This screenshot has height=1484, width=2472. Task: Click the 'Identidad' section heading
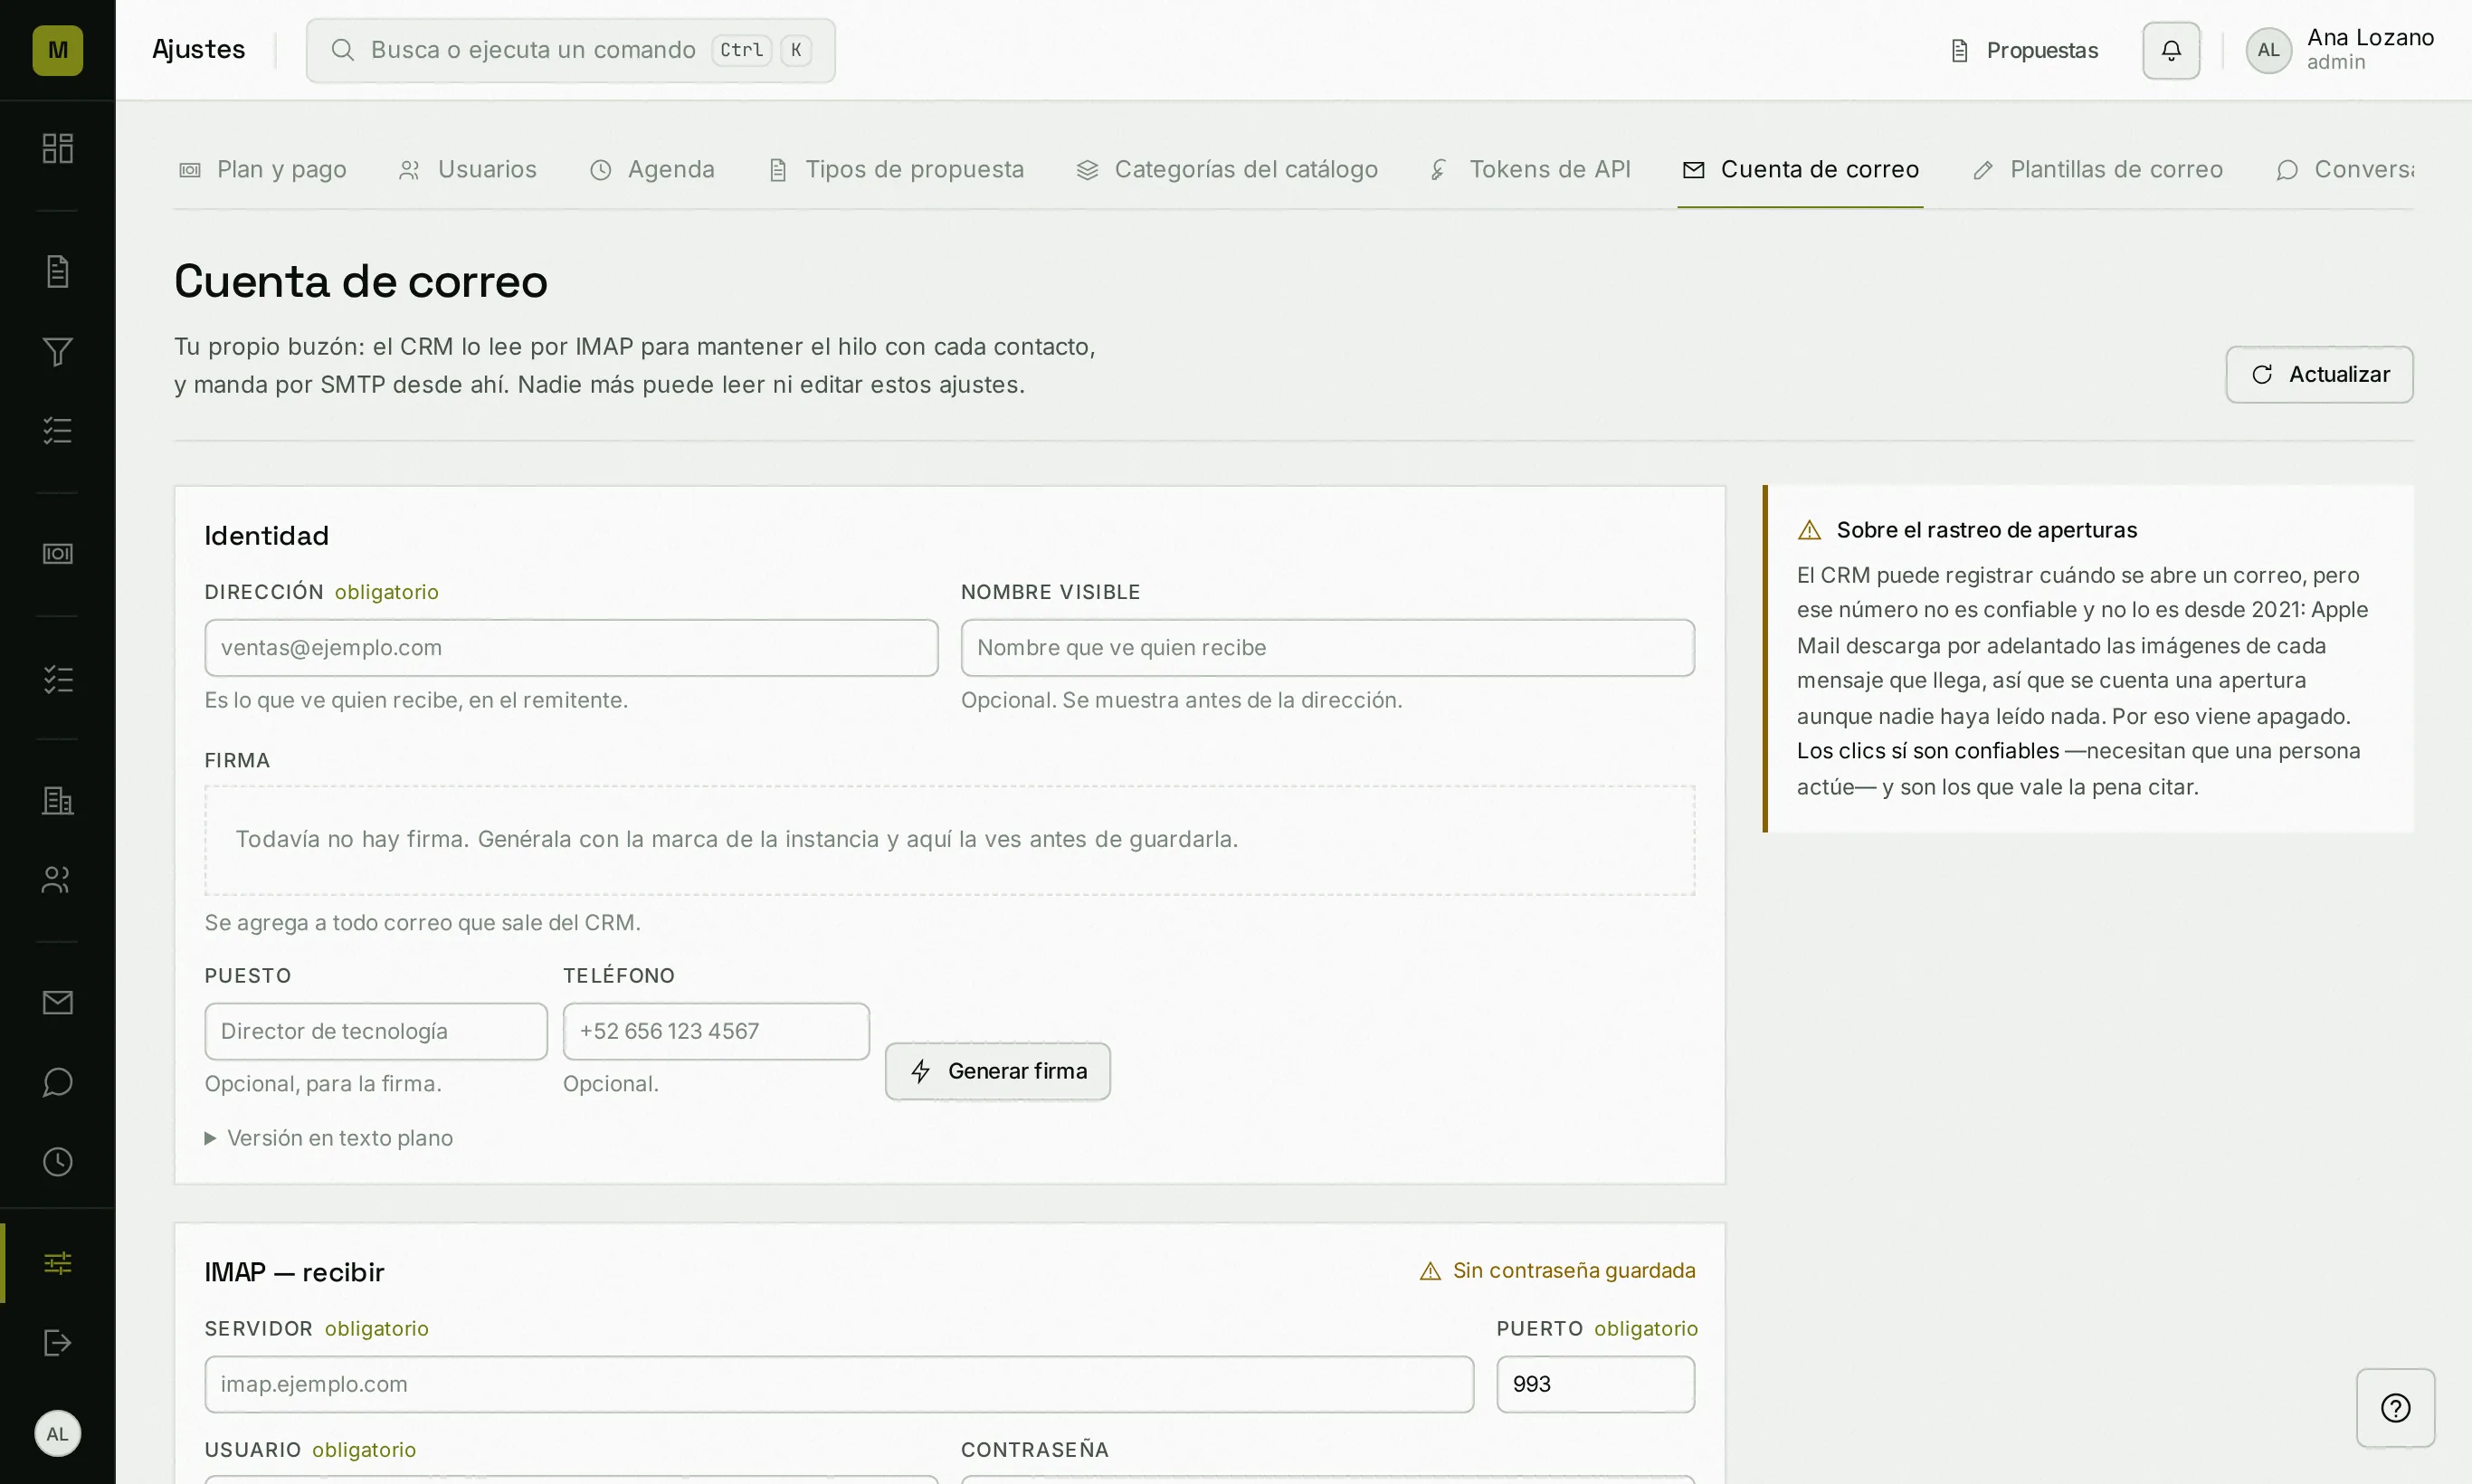click(266, 536)
